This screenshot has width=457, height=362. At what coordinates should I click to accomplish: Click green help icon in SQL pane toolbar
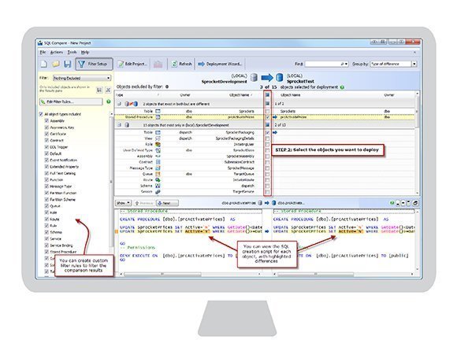click(392, 203)
